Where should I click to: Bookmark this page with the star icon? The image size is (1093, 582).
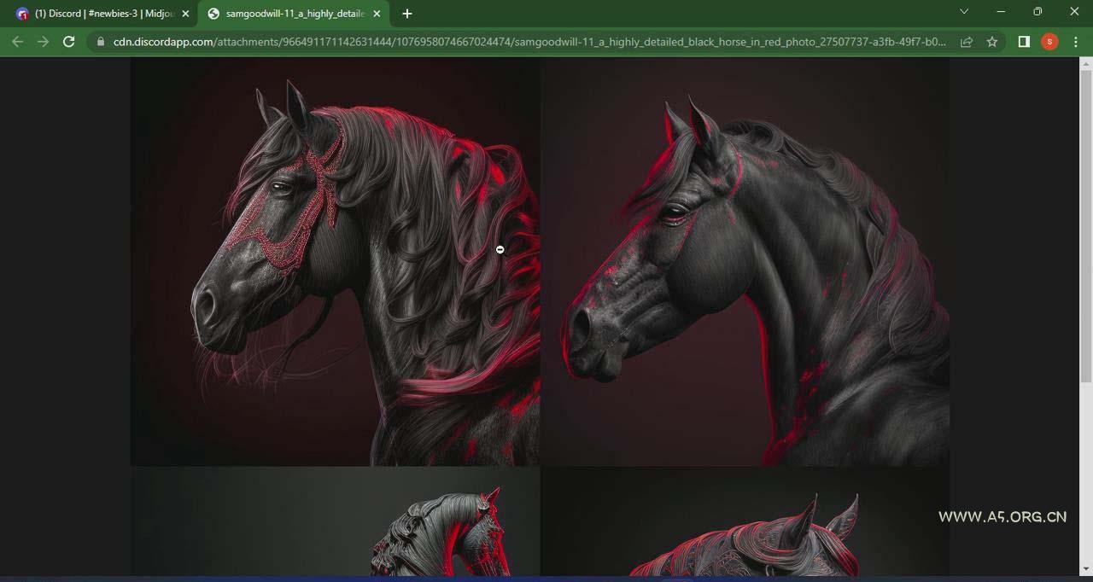[992, 42]
